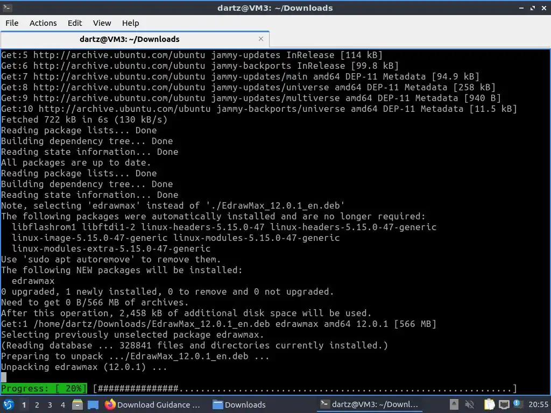The image size is (551, 413).
Task: Switch to Downloads file manager window
Action: click(x=239, y=404)
